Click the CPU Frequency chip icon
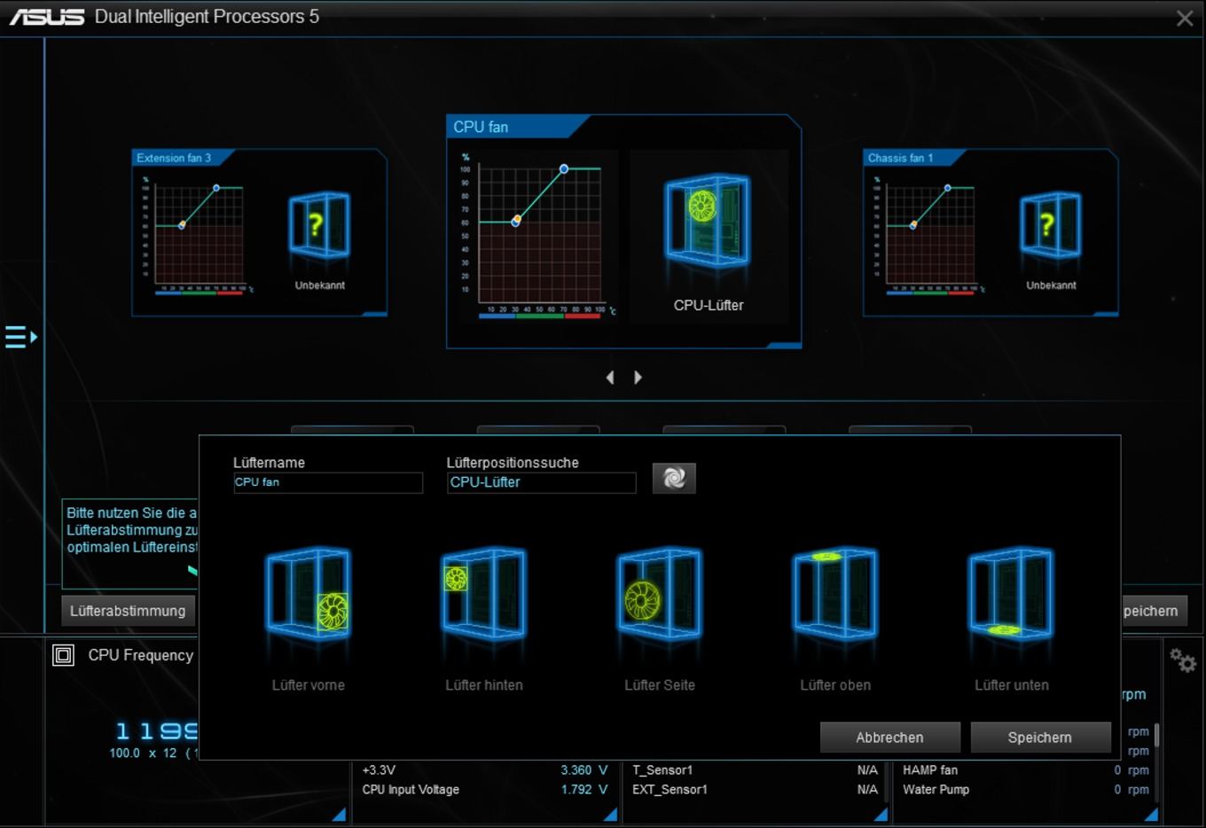Screen dimensions: 1206x828 pyautogui.click(x=63, y=655)
